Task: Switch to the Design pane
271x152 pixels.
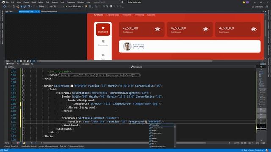Action: (x=10, y=64)
